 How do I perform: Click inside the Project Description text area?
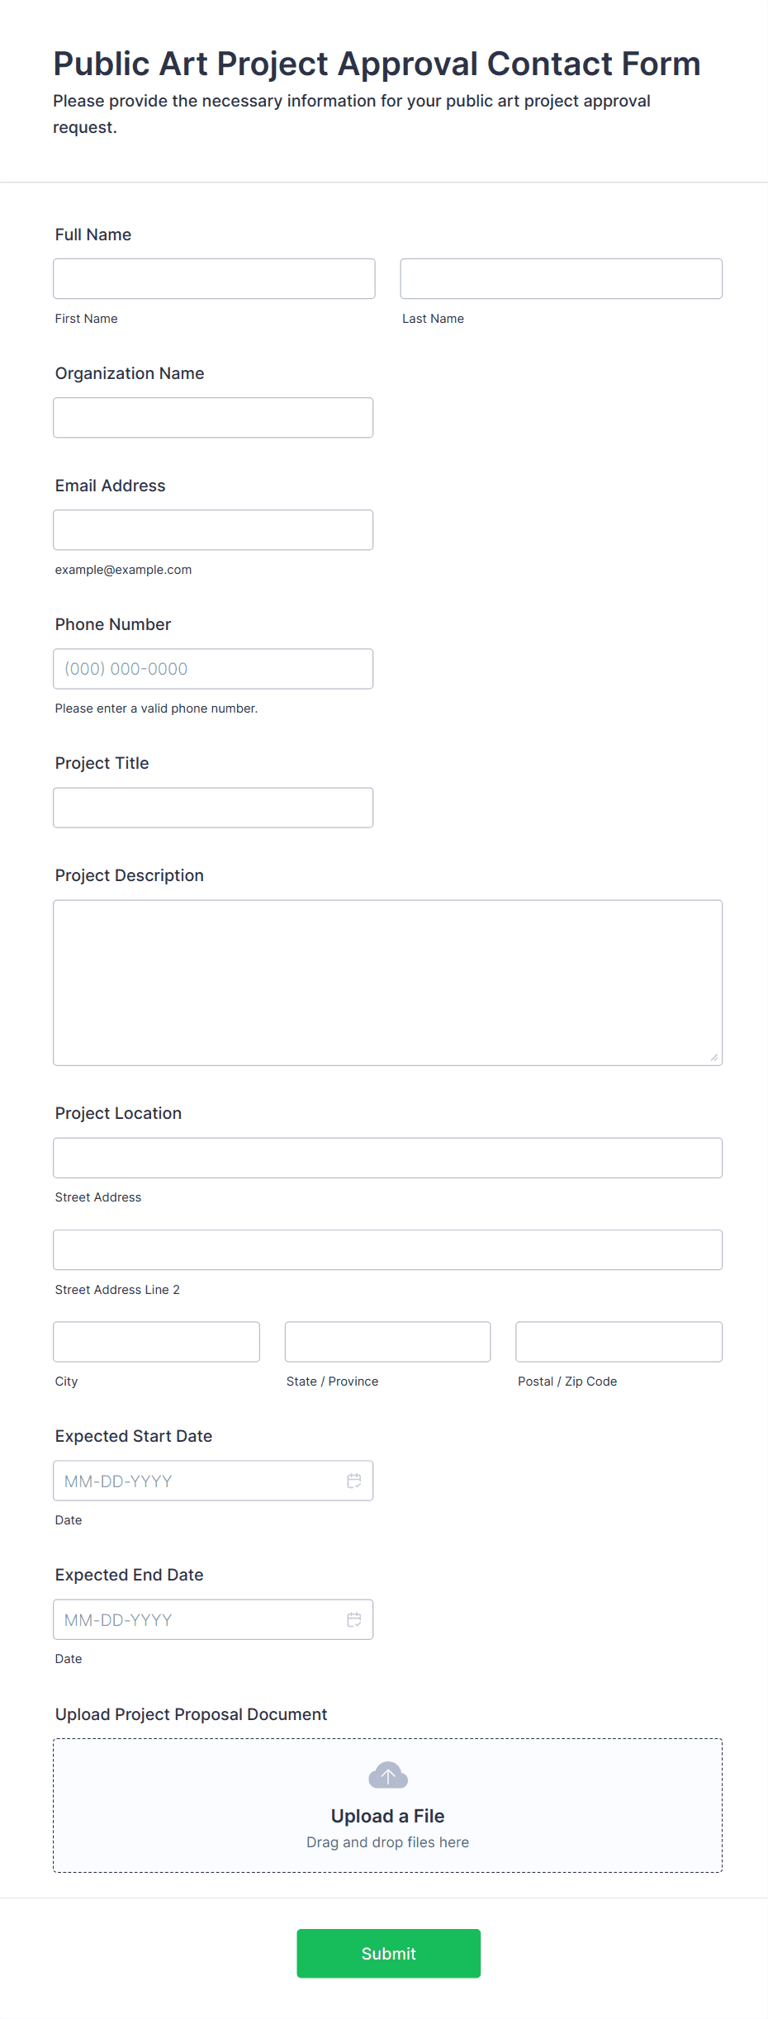tap(387, 982)
